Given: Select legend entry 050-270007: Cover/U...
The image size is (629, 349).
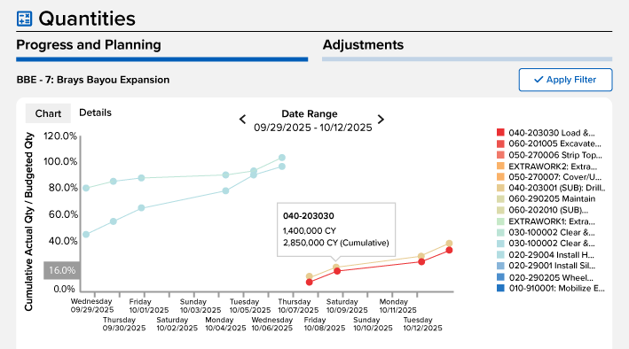Looking at the screenshot, I should tap(554, 176).
